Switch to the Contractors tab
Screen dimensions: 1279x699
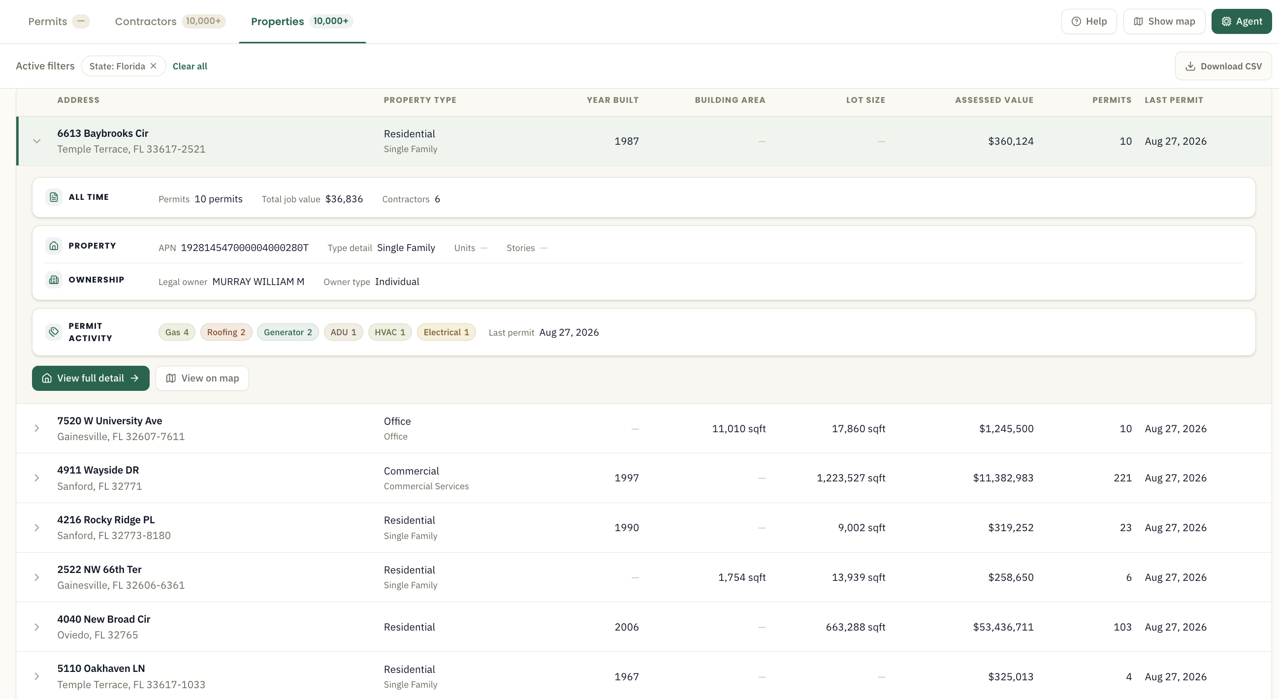click(x=170, y=21)
